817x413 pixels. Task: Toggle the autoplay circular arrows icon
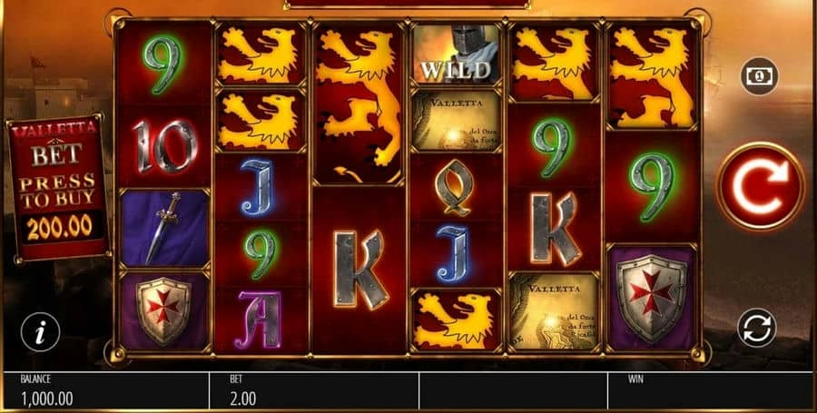pos(756,328)
